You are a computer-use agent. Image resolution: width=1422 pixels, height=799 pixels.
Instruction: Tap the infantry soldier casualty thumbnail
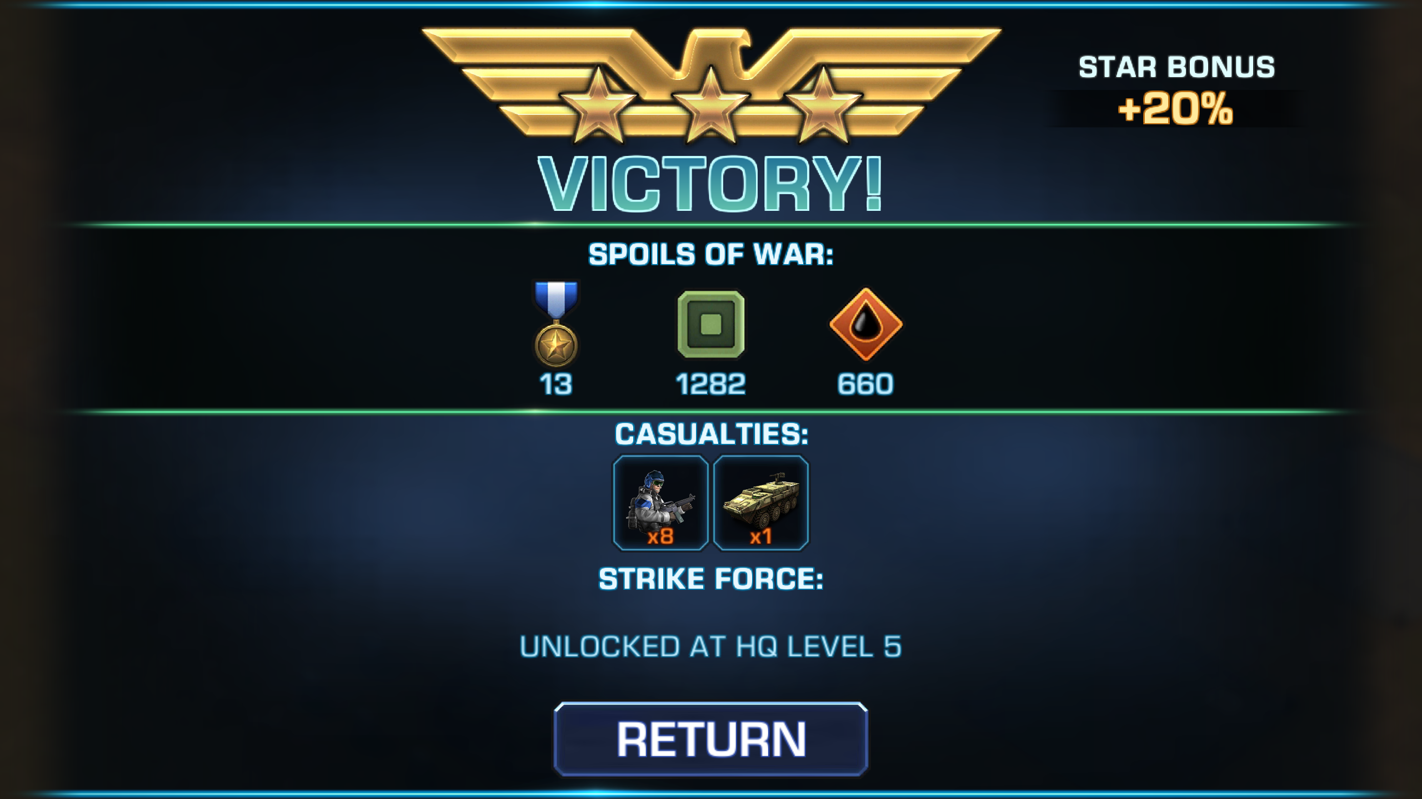point(660,503)
